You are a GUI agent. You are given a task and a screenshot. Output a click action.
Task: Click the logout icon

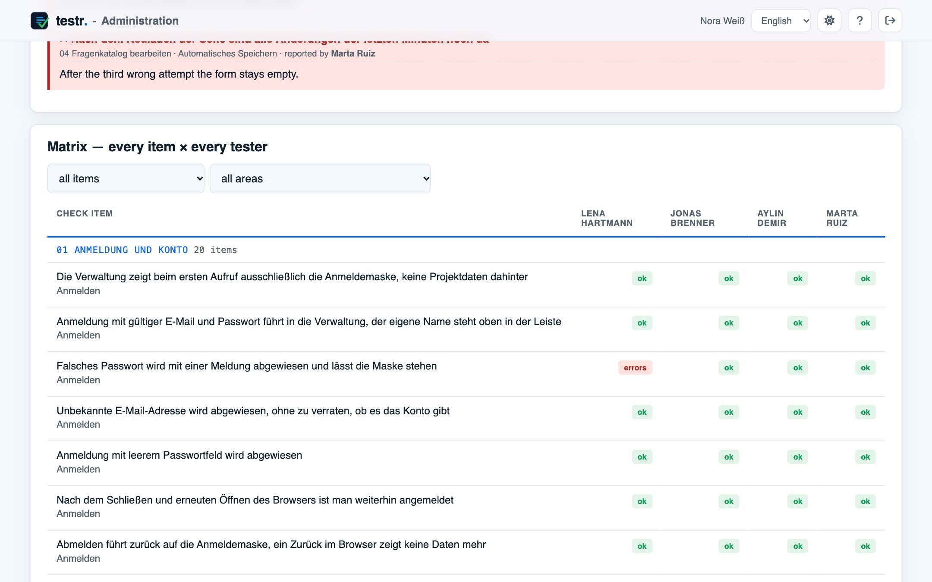click(x=890, y=21)
